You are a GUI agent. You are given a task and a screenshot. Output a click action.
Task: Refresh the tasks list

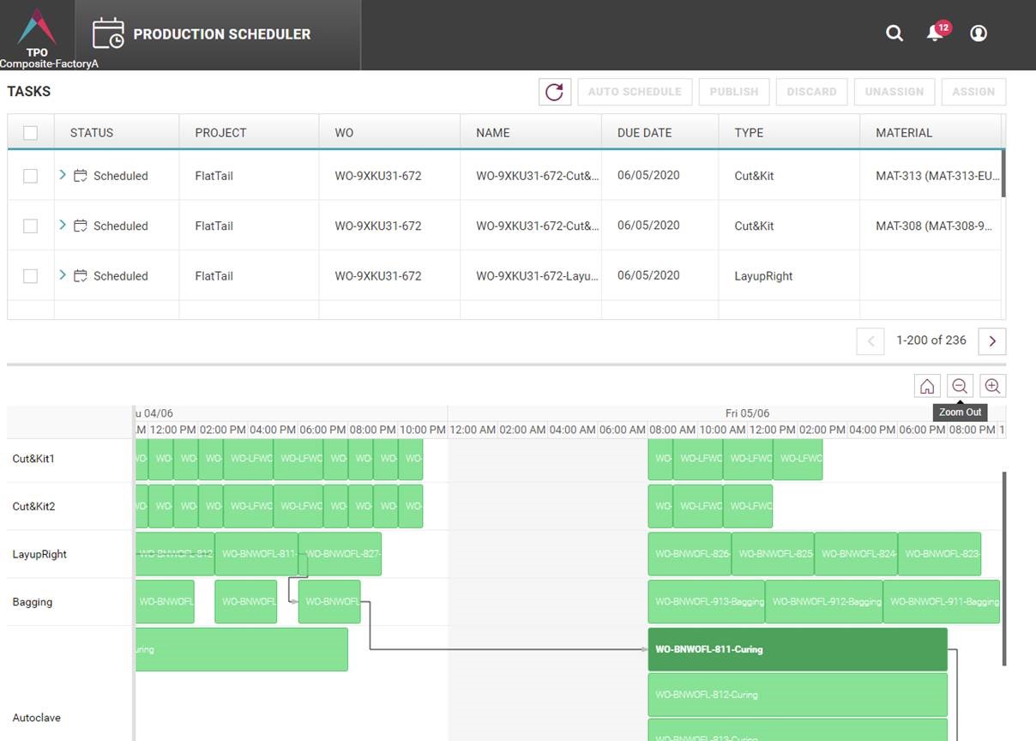(555, 92)
